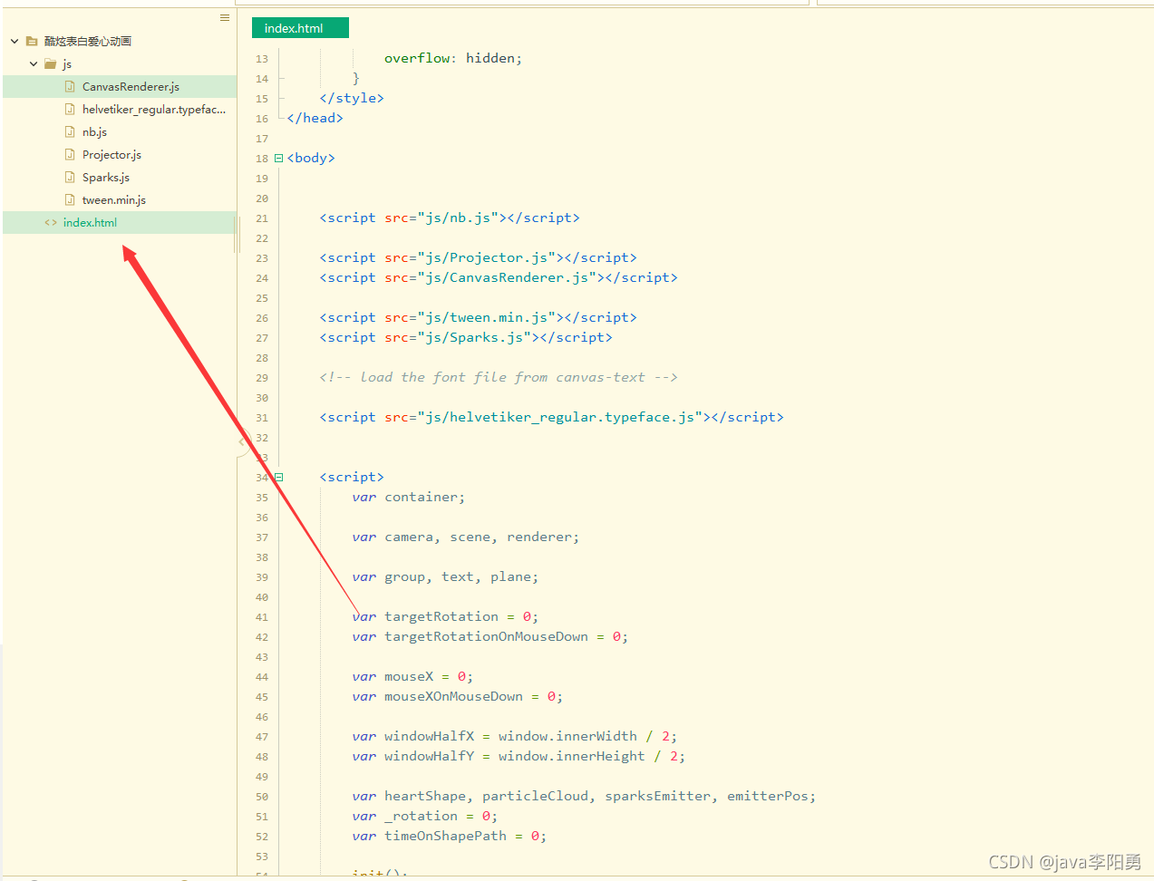Fold the script block at line 34
This screenshot has width=1154, height=881.
click(x=279, y=478)
